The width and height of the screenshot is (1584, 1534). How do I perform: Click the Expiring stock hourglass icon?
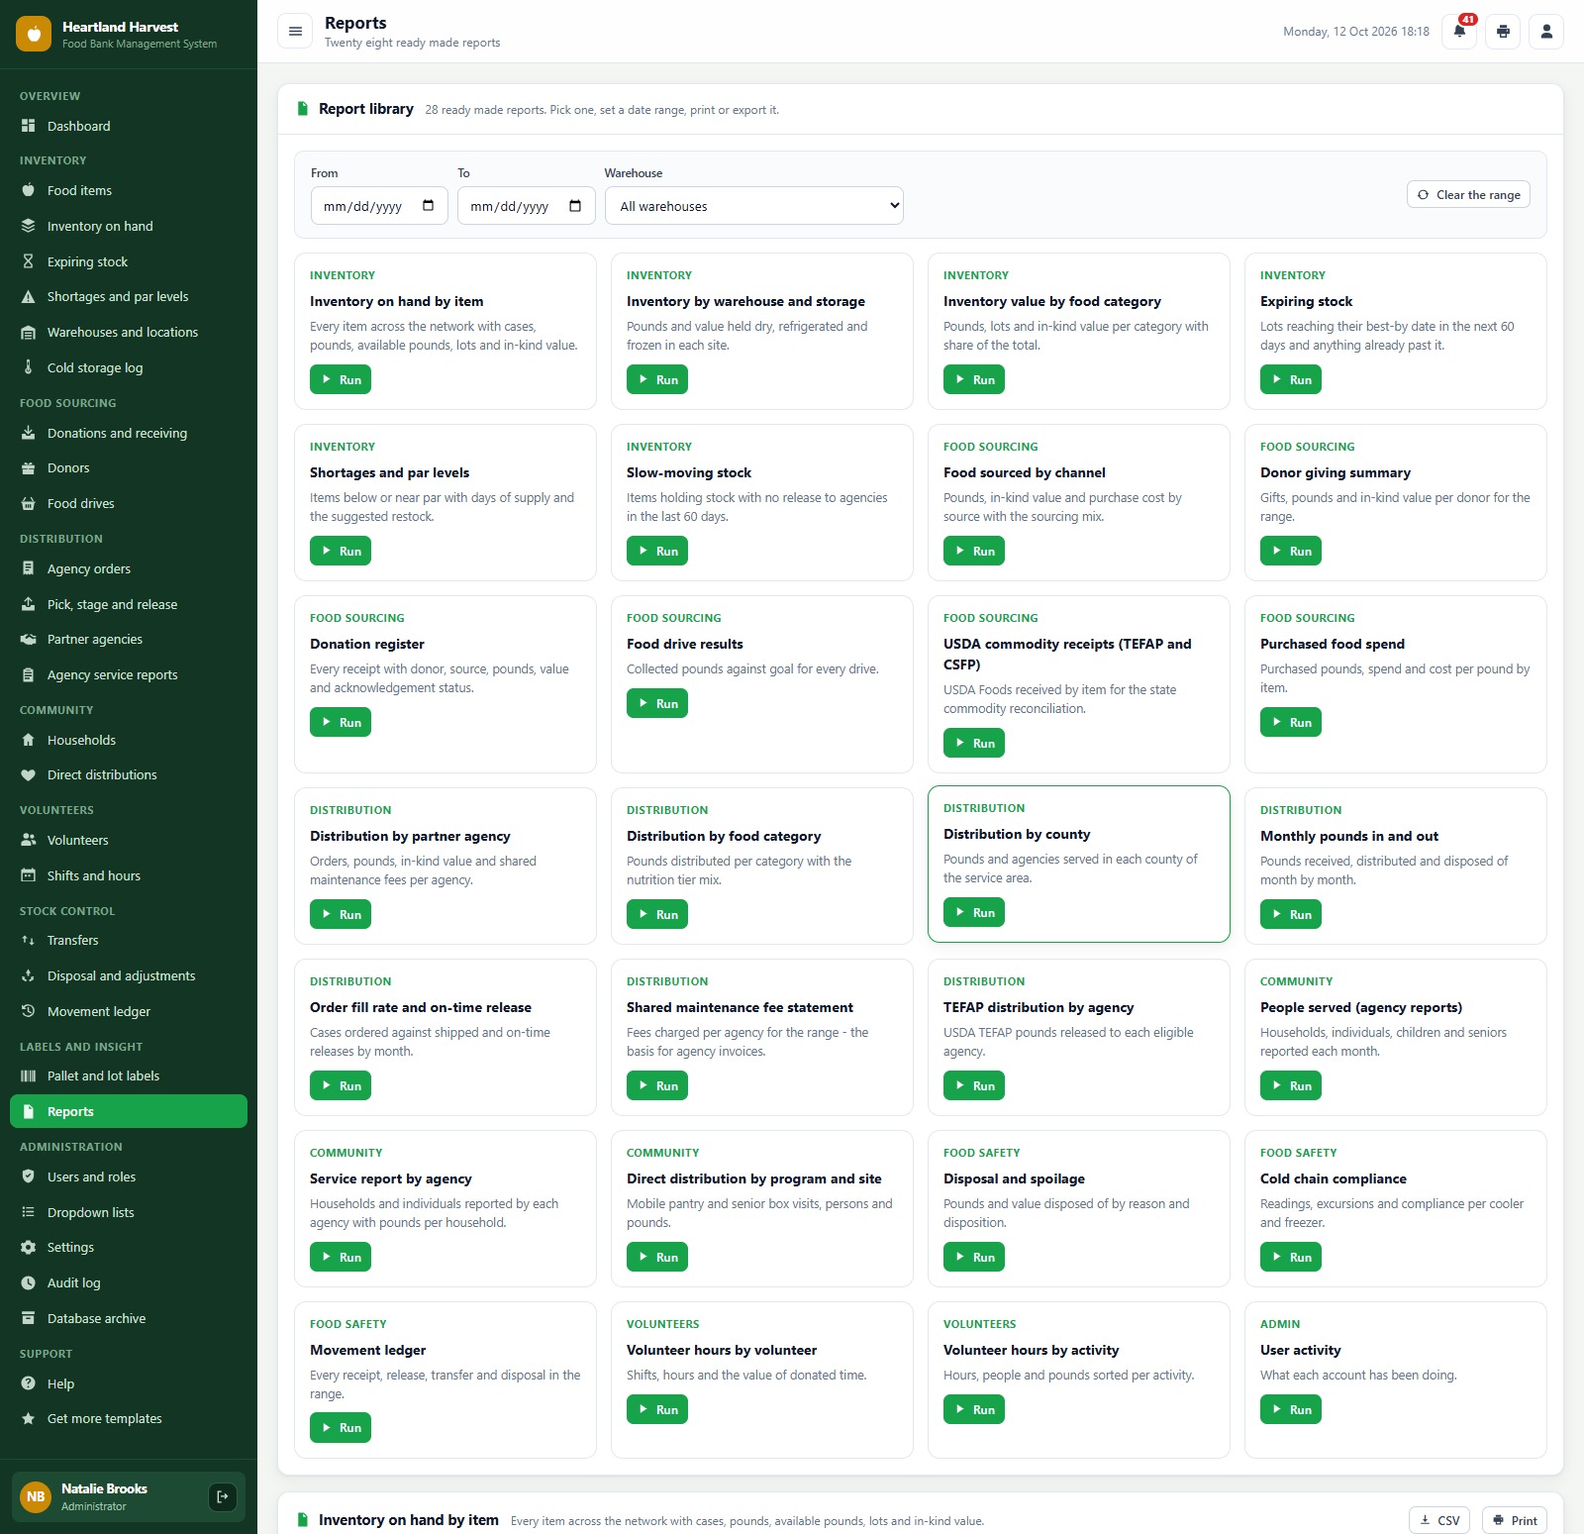[x=29, y=261]
